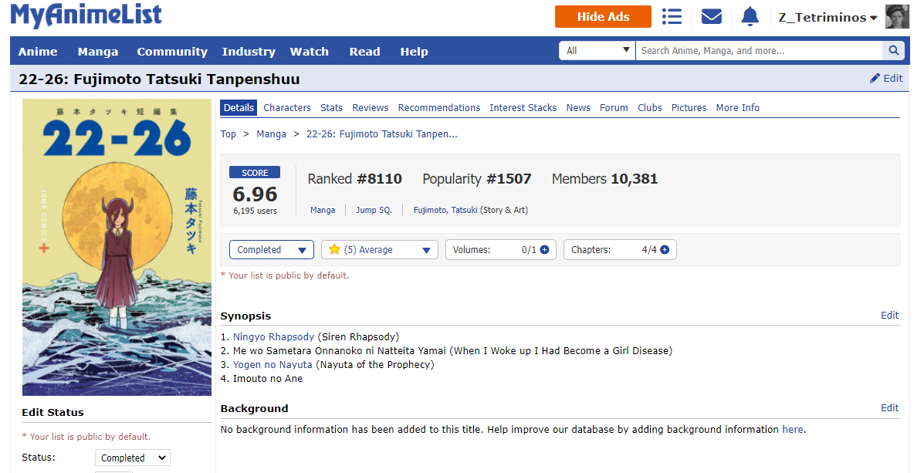Viewport: 924px width, 473px height.
Task: Click Edit next to Synopsis
Action: [x=889, y=315]
